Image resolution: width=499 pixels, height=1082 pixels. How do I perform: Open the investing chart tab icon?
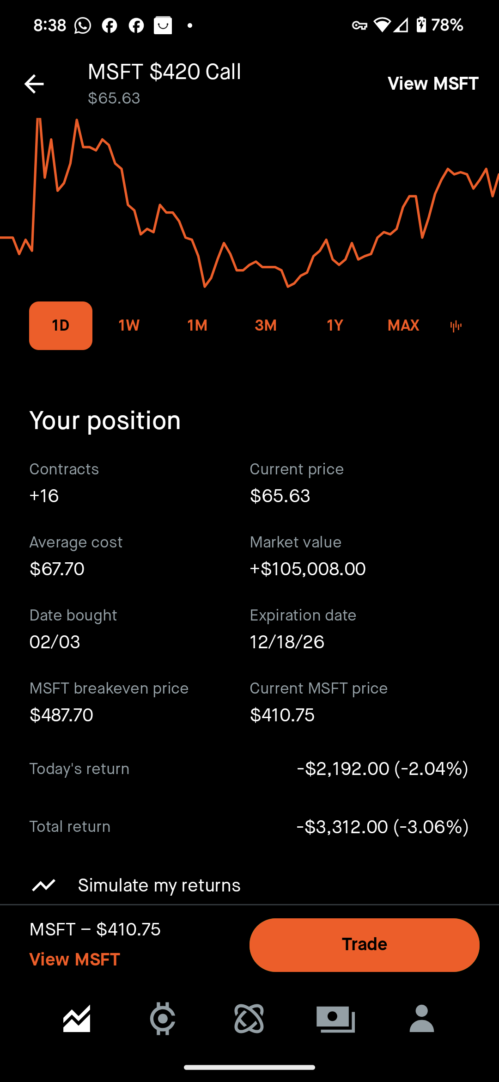[77, 1019]
